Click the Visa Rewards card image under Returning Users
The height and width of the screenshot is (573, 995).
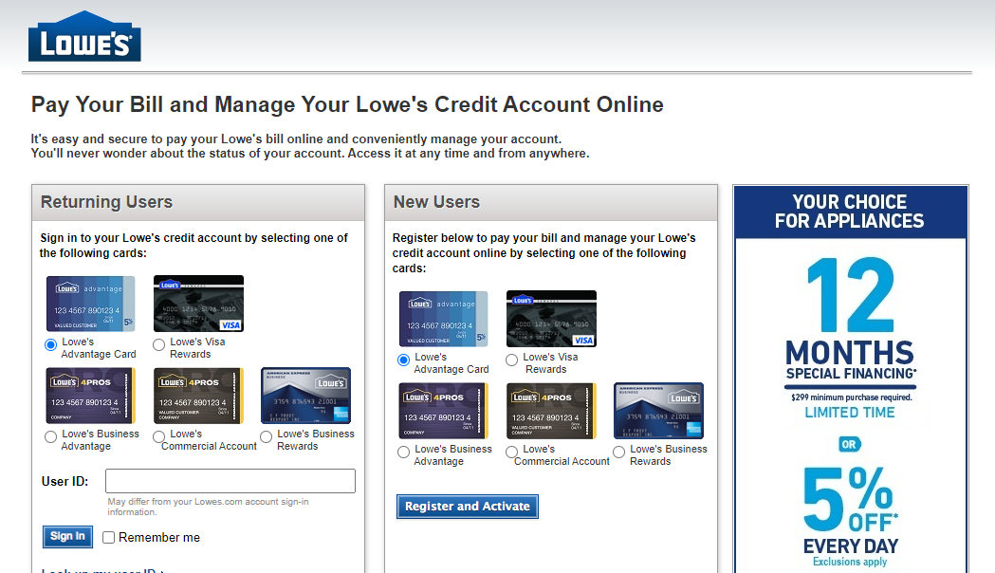(198, 304)
